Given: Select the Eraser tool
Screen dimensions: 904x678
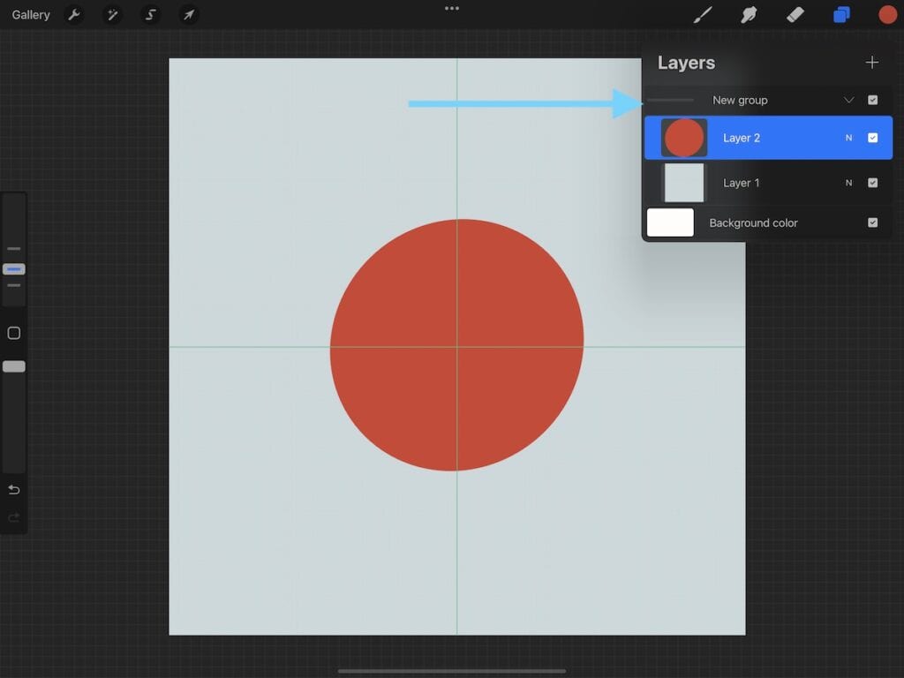Looking at the screenshot, I should [795, 15].
